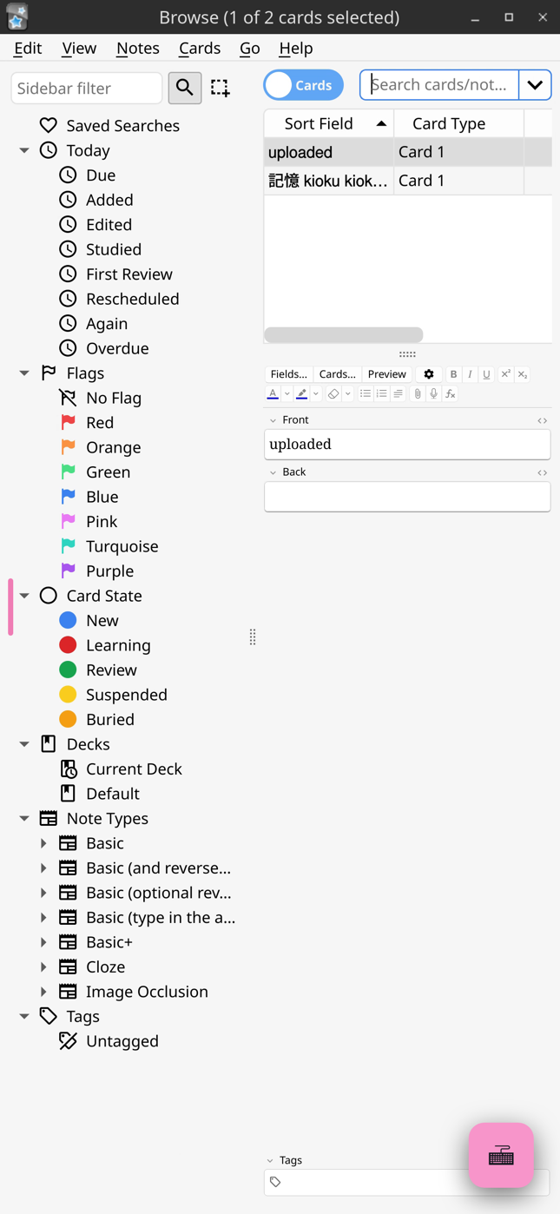Switch the Cards/Notes toggle
This screenshot has width=560, height=1214.
[x=304, y=85]
